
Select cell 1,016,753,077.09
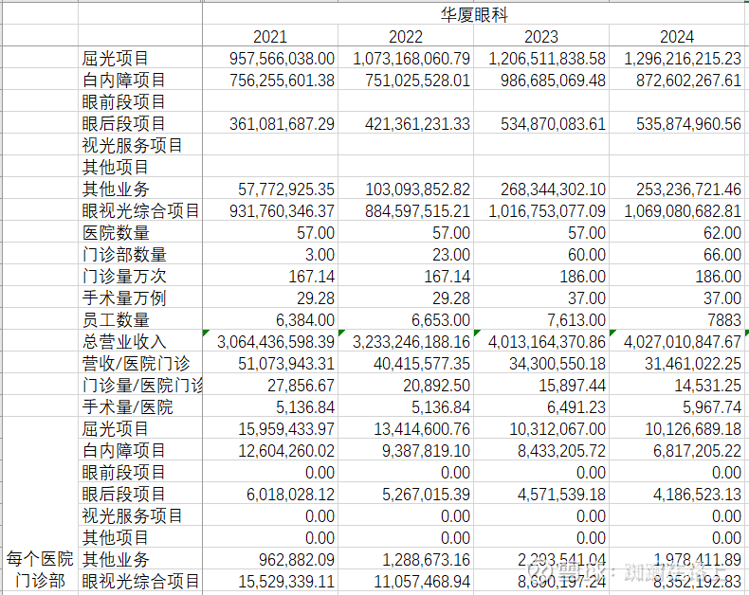pyautogui.click(x=541, y=210)
